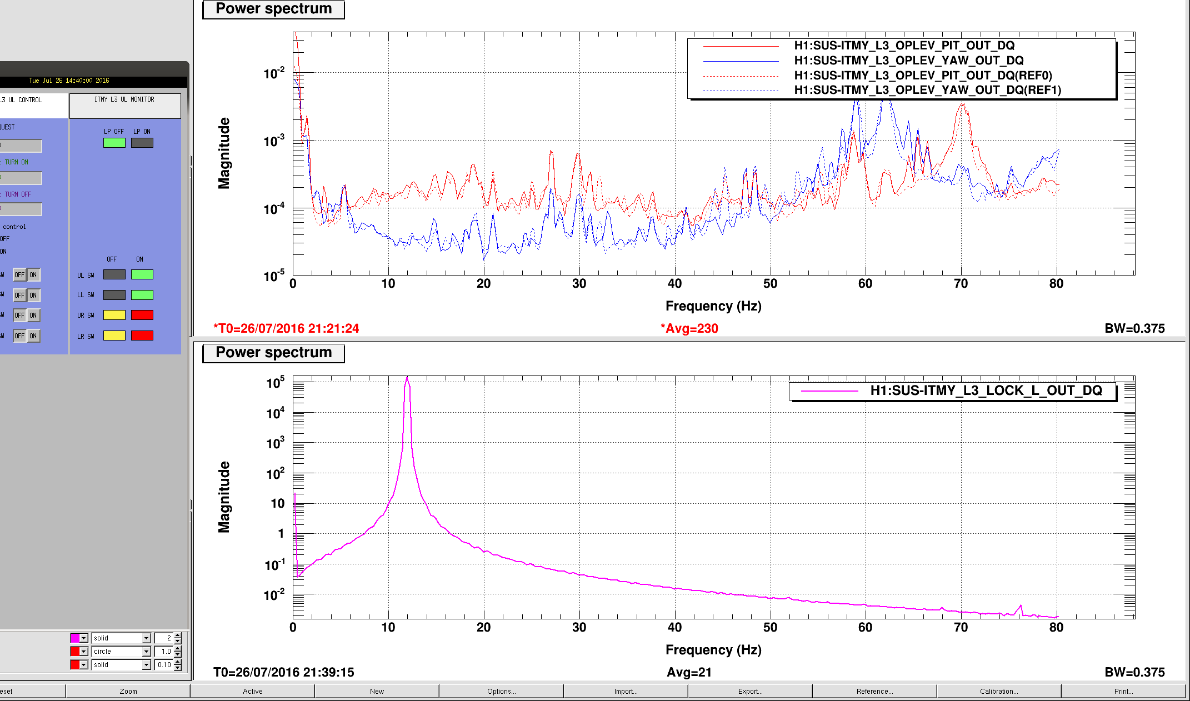Click the Power spectrum title above OPLEV plot
This screenshot has height=701, width=1190.
click(x=273, y=9)
